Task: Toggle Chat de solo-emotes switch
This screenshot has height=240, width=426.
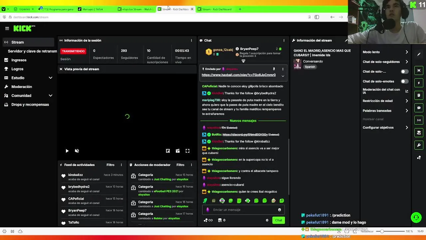Action: click(x=404, y=81)
